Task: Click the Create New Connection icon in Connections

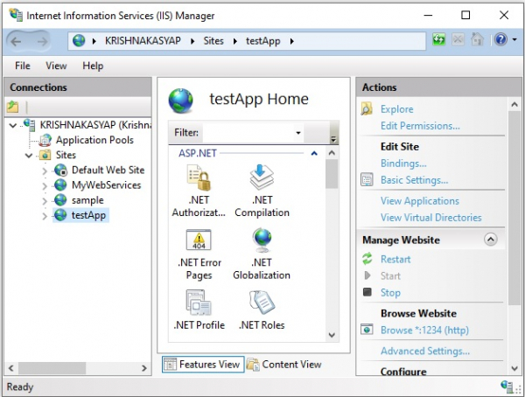Action: [x=13, y=107]
